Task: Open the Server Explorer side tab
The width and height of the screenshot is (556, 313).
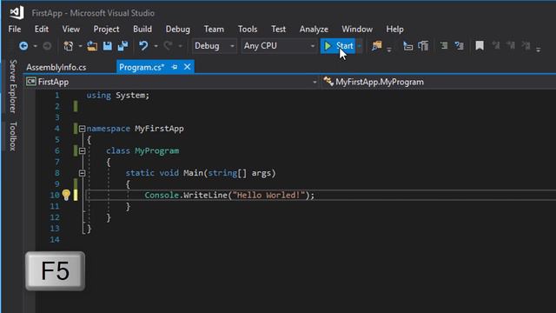Action: tap(13, 86)
